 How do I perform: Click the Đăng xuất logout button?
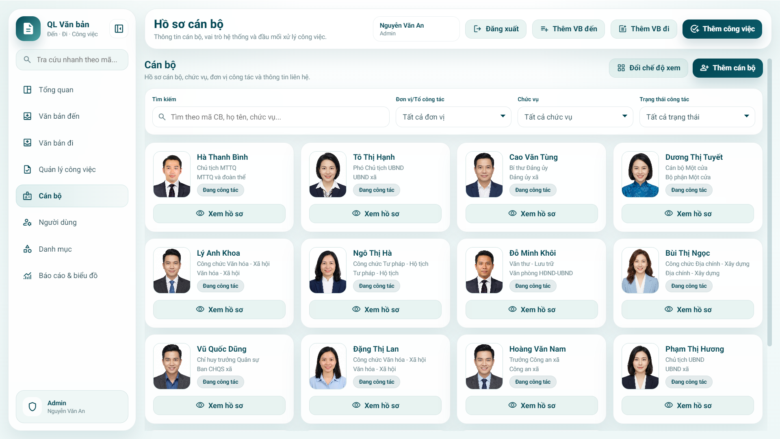[x=496, y=29]
